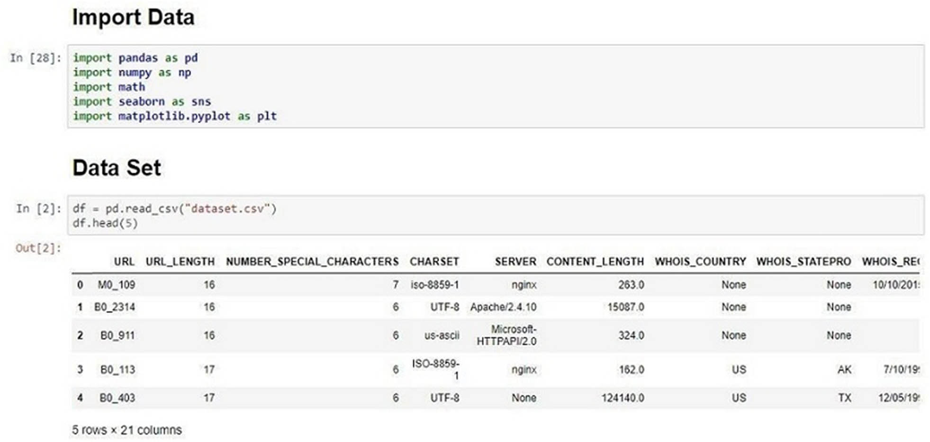
Task: Select the Data Set heading
Action: coord(116,167)
